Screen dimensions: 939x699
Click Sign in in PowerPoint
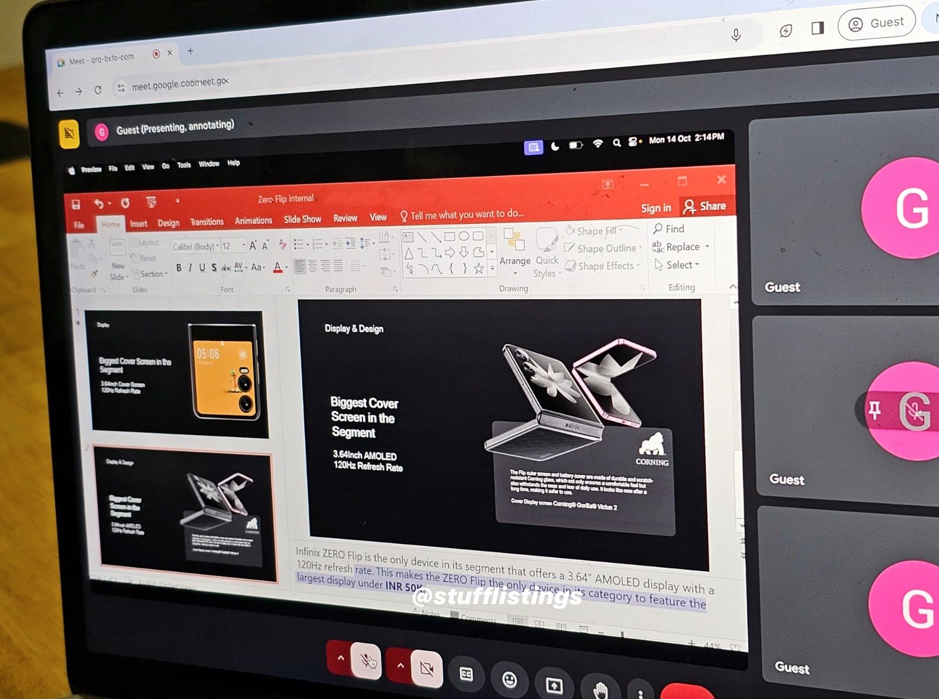pyautogui.click(x=656, y=208)
